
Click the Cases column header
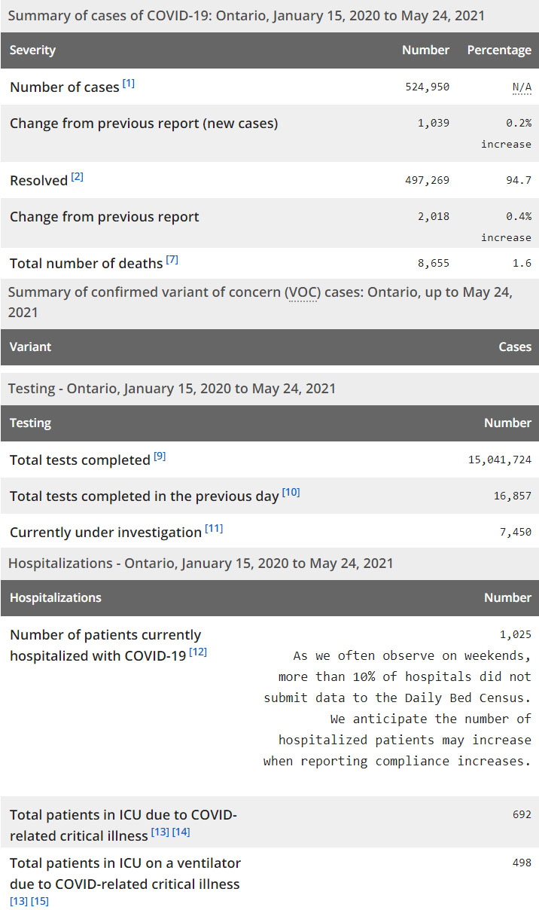click(x=515, y=347)
